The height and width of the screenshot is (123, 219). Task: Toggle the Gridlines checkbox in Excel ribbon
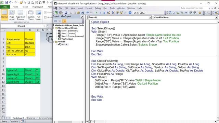pos(45,17)
